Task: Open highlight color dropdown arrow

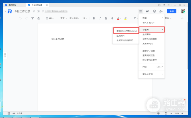Action: coord(128,18)
